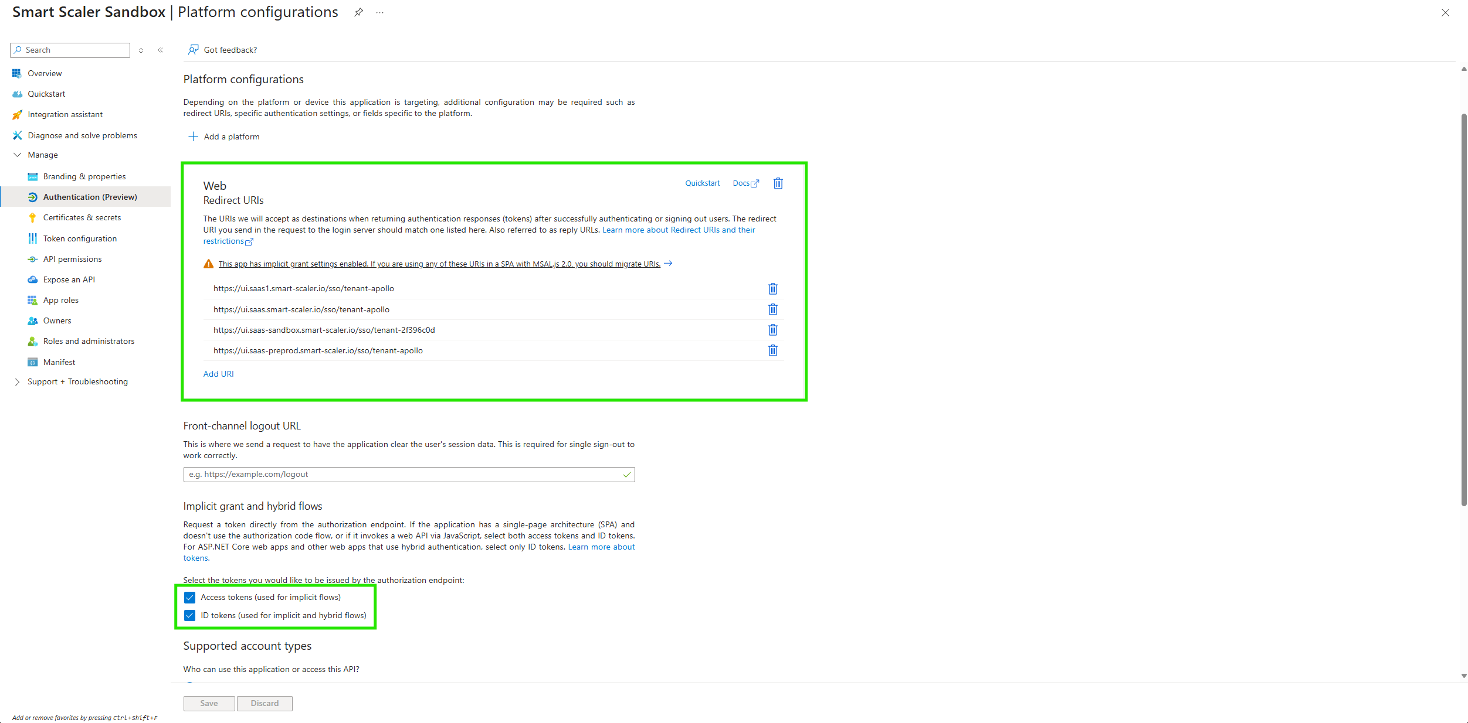Open the ellipsis more options menu
1468x723 pixels.
pyautogui.click(x=380, y=12)
